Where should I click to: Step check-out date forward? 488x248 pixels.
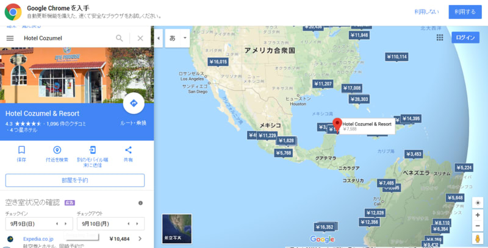click(x=137, y=224)
